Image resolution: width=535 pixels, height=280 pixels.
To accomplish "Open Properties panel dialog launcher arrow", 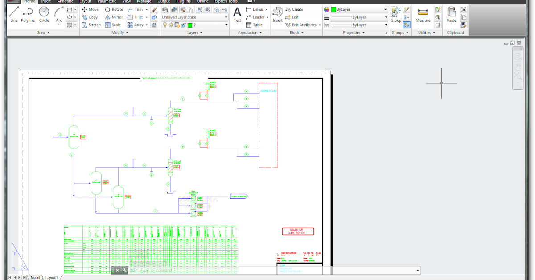I will (x=386, y=32).
